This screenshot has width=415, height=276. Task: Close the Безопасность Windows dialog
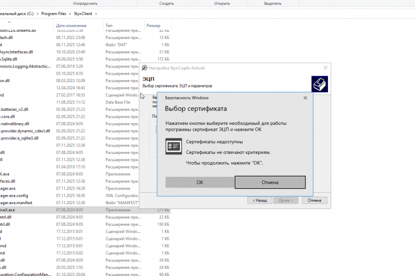(305, 98)
